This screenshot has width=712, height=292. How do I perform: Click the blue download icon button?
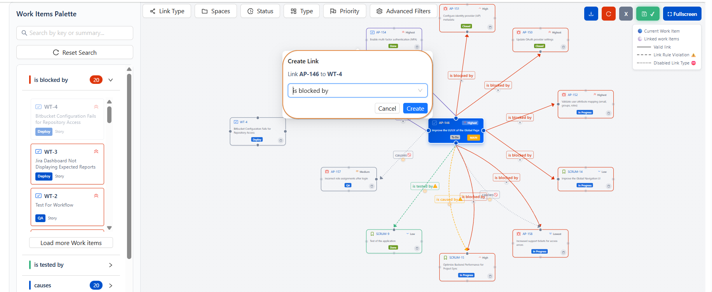point(591,14)
